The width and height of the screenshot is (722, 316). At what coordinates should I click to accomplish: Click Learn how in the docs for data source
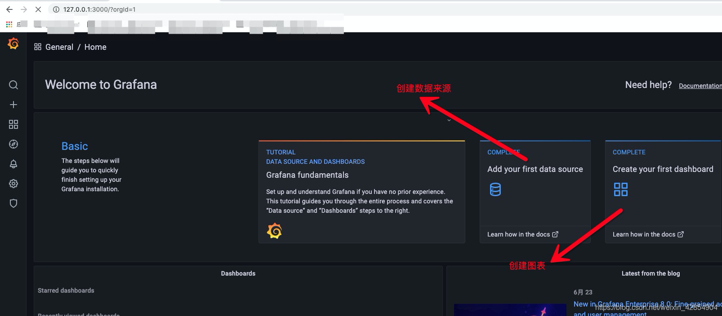pyautogui.click(x=519, y=234)
